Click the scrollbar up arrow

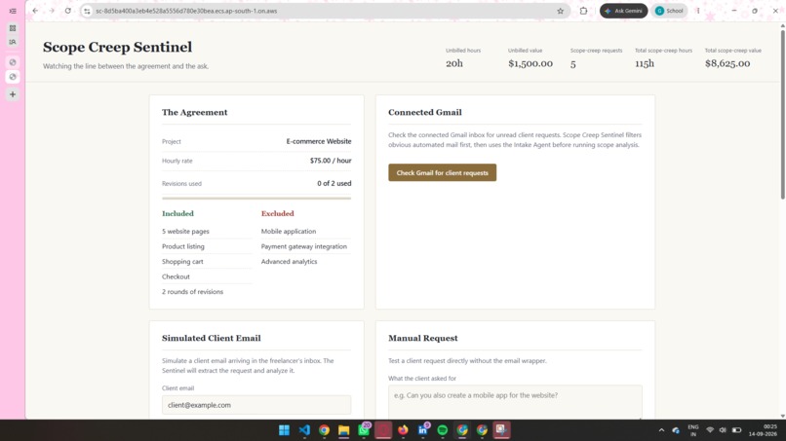click(x=782, y=25)
